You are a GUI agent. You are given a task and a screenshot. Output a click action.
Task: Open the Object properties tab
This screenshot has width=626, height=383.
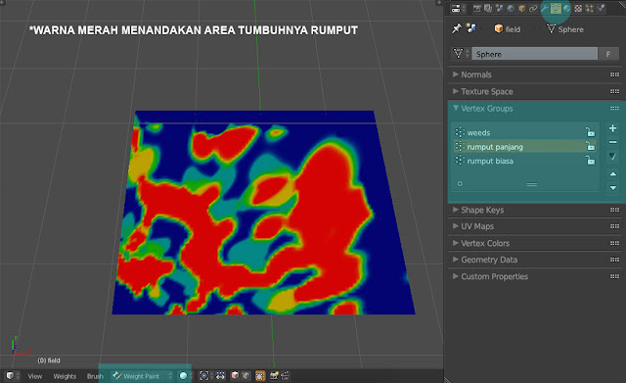point(521,8)
